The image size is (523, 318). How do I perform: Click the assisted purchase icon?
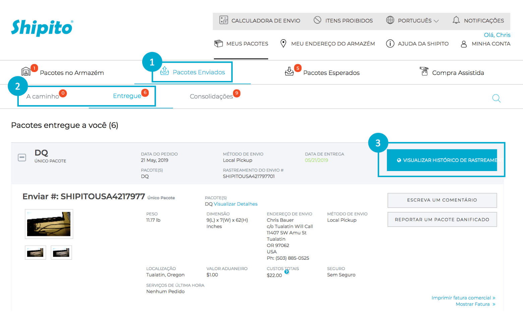(x=424, y=71)
